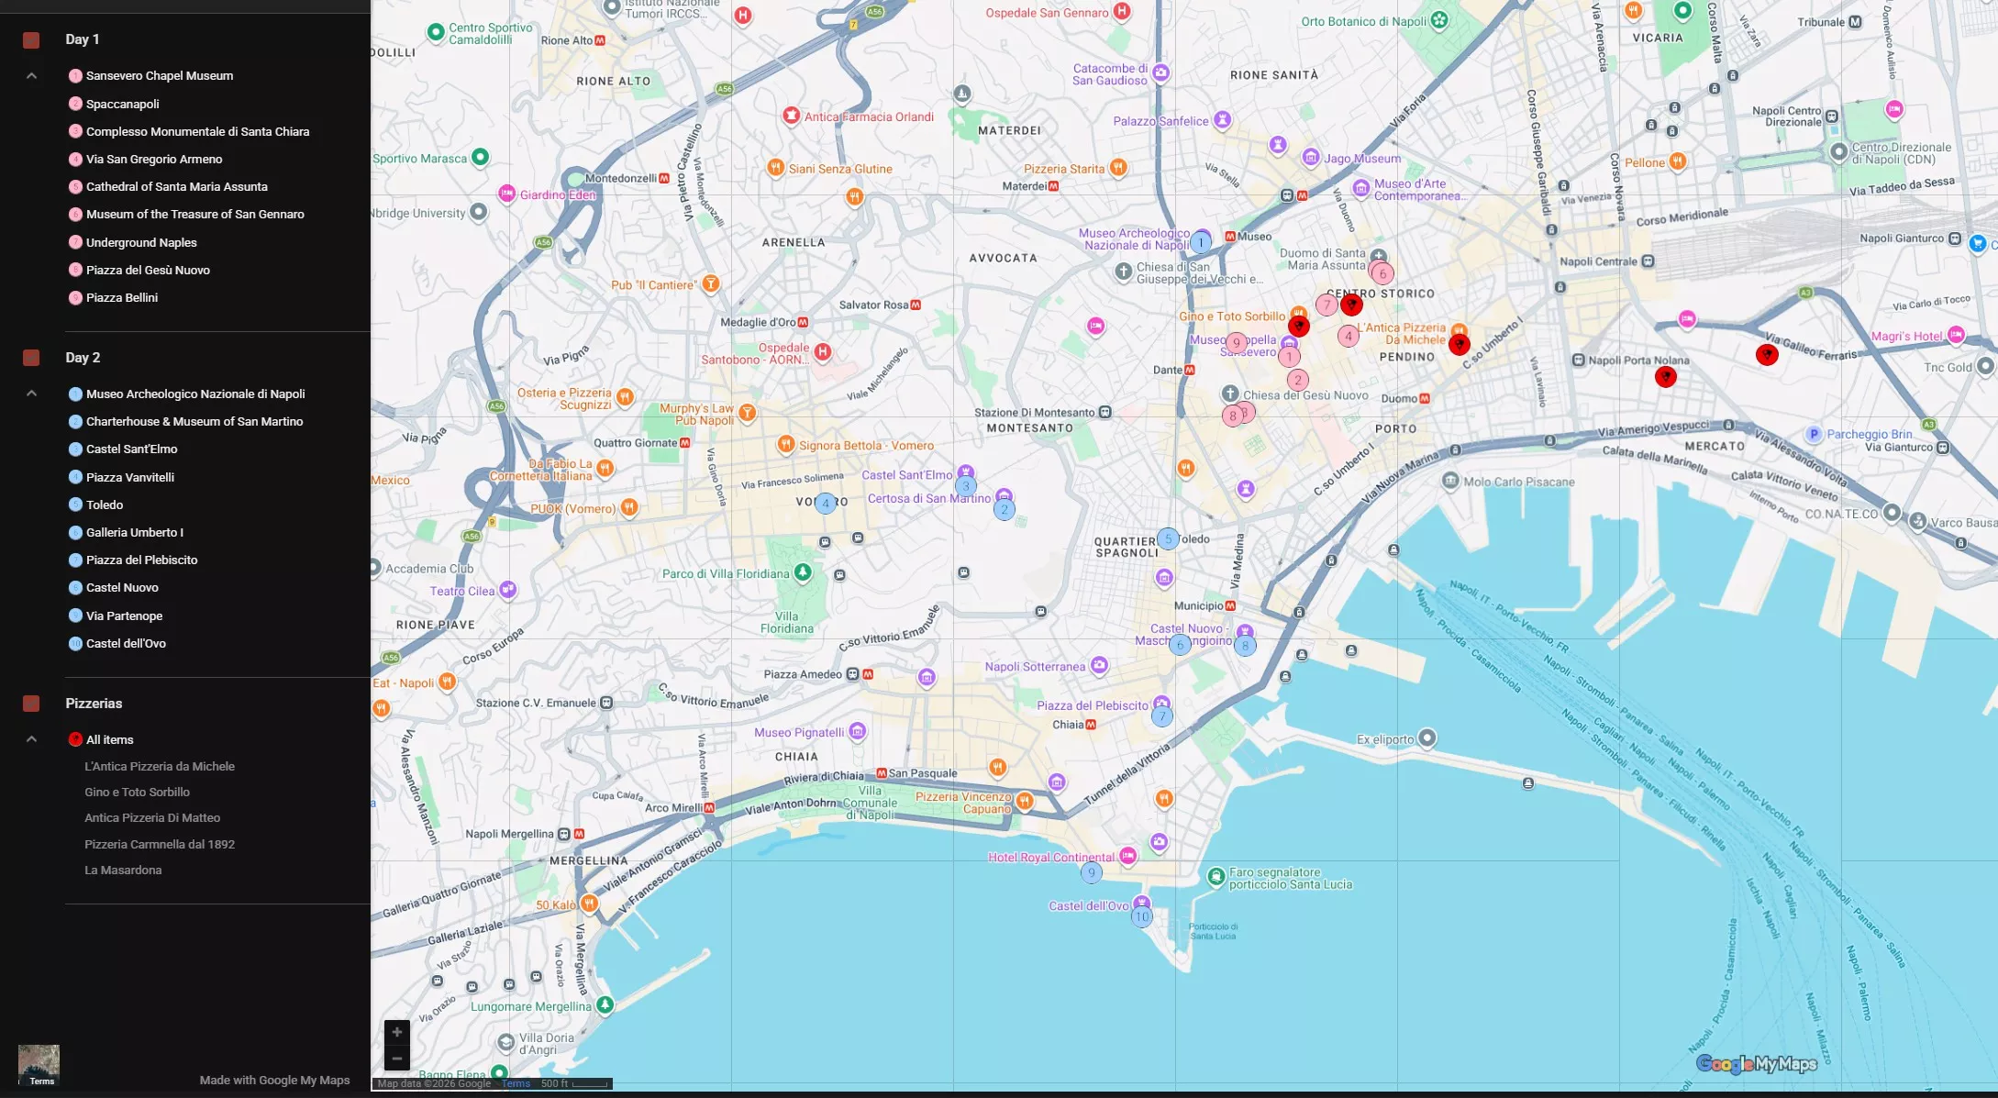Click Pizzeria Vincenzo Capuano restaurant icon
This screenshot has height=1098, width=1998.
(x=1024, y=801)
